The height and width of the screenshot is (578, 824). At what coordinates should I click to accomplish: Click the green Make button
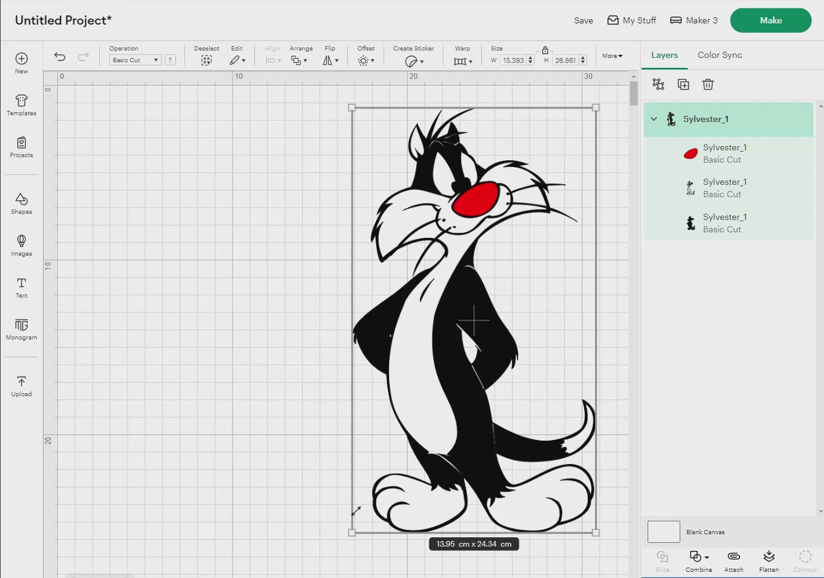coord(771,20)
